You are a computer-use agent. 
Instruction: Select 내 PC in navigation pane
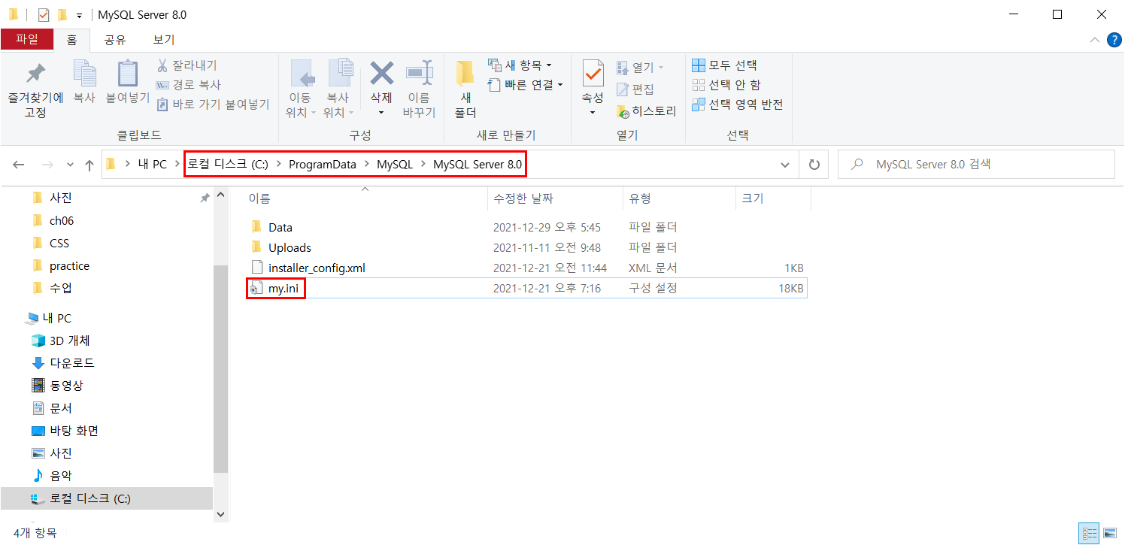tap(57, 318)
